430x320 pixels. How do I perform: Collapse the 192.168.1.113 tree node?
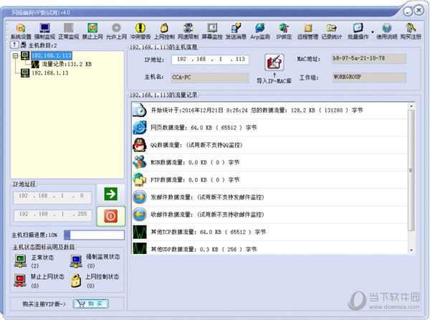(15, 56)
